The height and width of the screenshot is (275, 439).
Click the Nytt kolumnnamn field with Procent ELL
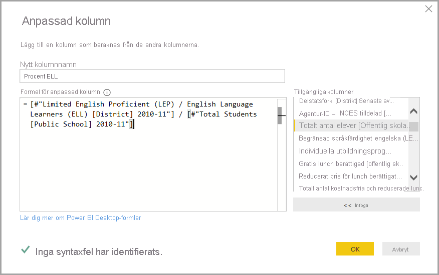[152, 76]
